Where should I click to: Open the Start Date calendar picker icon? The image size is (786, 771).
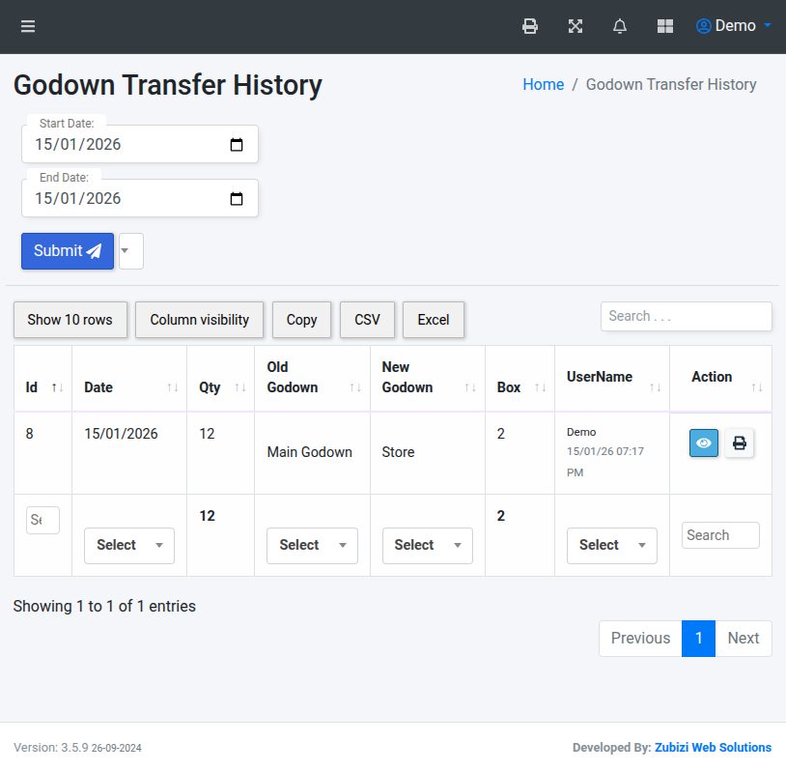(x=237, y=144)
